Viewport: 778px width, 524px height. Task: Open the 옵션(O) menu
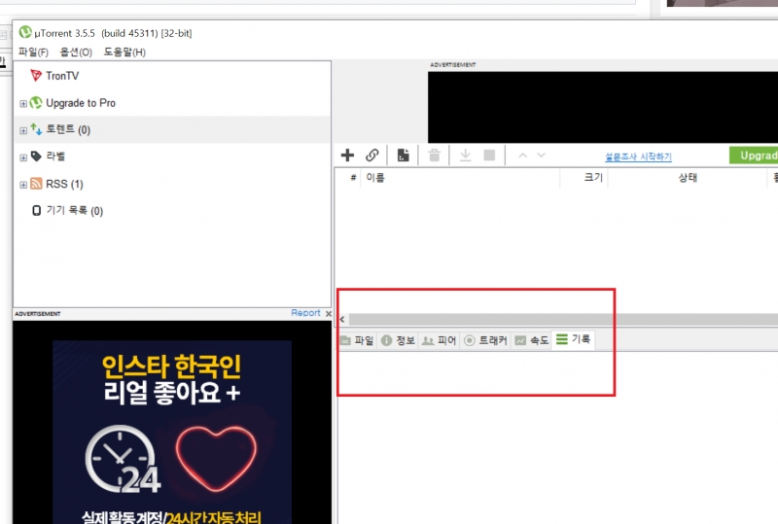pos(76,52)
